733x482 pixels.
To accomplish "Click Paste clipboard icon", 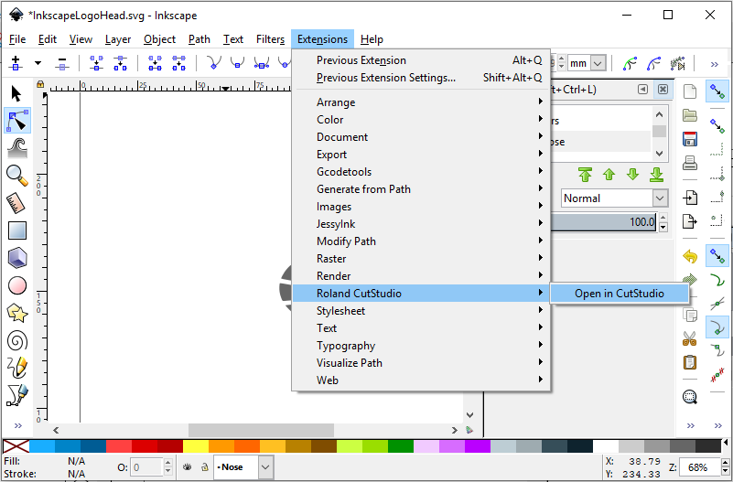I will tap(690, 362).
